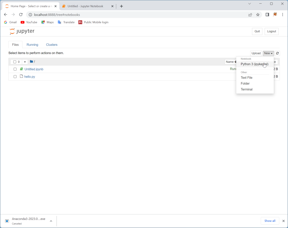Collapse the New dropdown button

point(268,53)
